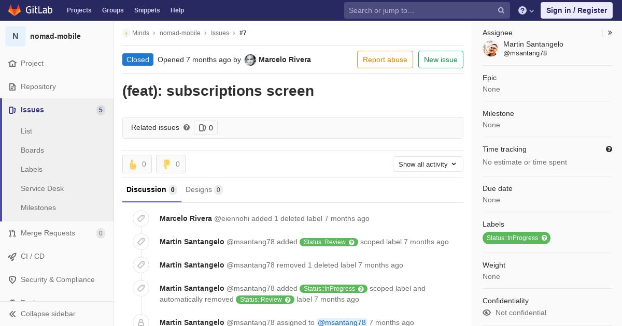Click the Not confidential eye icon
622x326 pixels.
tap(487, 313)
